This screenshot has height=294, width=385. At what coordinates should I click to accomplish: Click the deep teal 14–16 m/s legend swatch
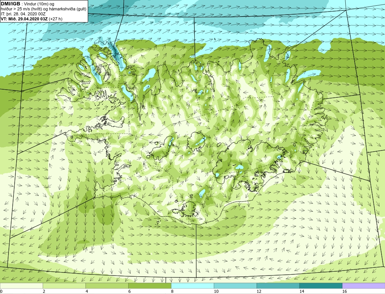pos(321,286)
